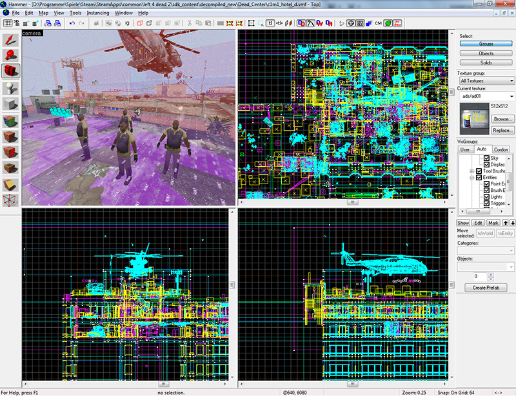Select the Apply Current Texture tool
This screenshot has height=396, width=516.
(10, 137)
